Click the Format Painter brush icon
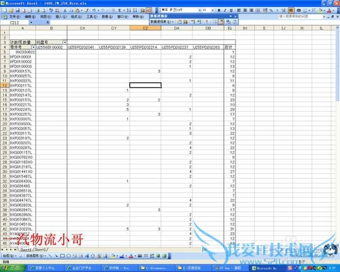The height and width of the screenshot is (272, 340). pos(86,10)
